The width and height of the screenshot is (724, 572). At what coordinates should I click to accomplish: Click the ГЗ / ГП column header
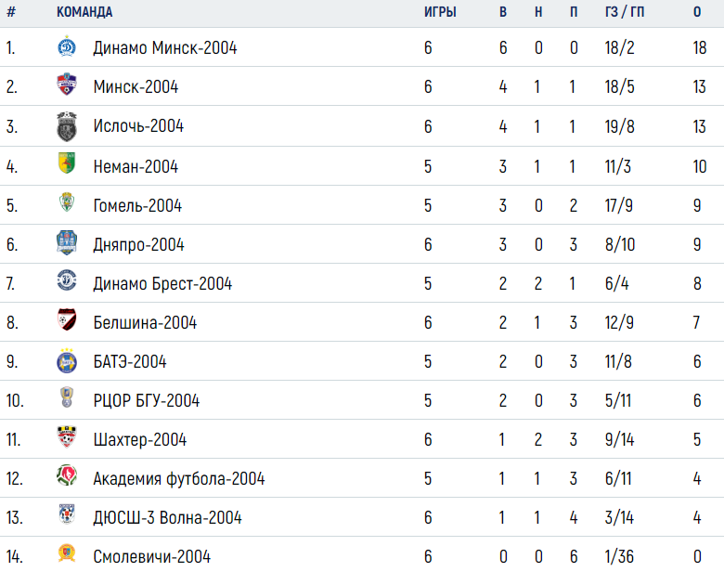(625, 12)
